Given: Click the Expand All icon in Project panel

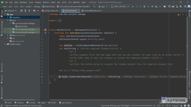Looking at the screenshot, I should click(x=25, y=11).
